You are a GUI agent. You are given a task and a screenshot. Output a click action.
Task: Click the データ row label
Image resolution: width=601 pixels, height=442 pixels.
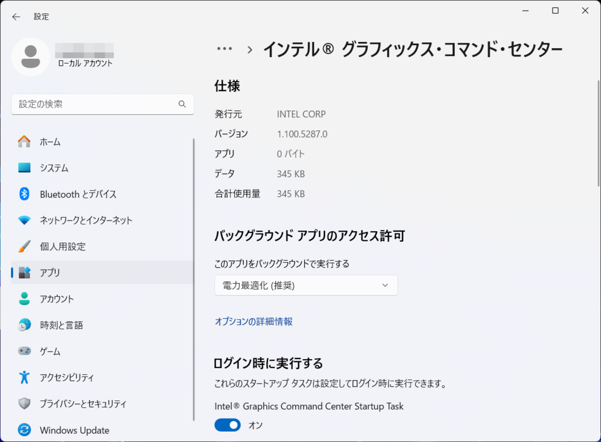[x=225, y=174]
